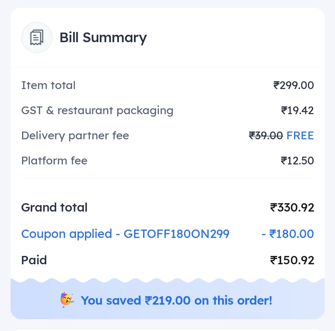Click the Delivery partner fee label
335x331 pixels.
75,136
